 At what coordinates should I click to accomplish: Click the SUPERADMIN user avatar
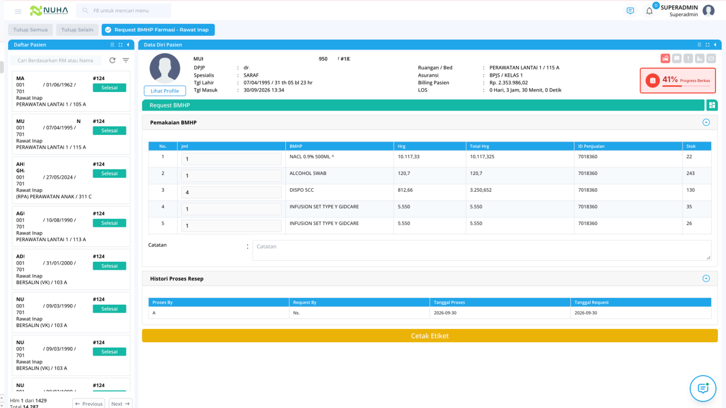click(708, 10)
